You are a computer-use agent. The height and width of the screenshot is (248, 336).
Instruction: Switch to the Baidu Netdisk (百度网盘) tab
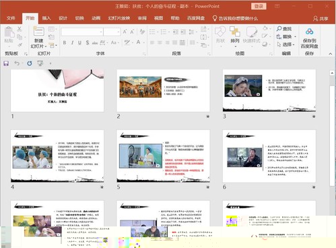pos(196,18)
